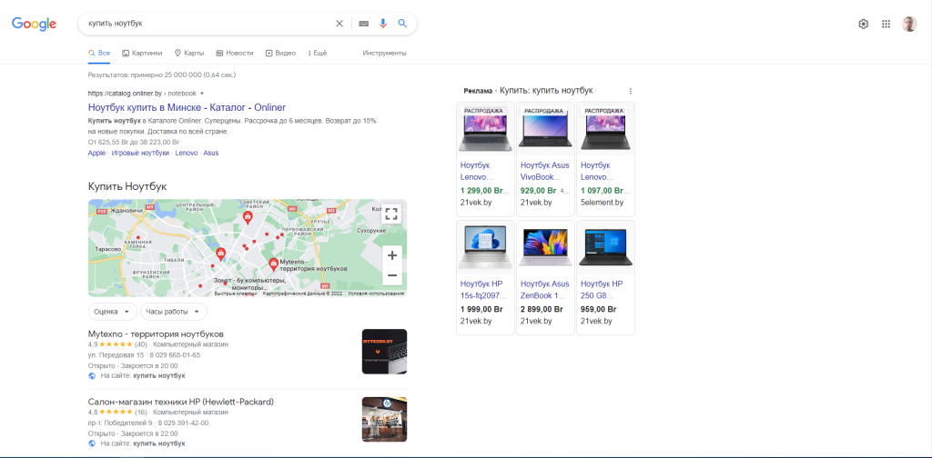
Task: Click the HP 250 G8 product image
Action: (605, 247)
